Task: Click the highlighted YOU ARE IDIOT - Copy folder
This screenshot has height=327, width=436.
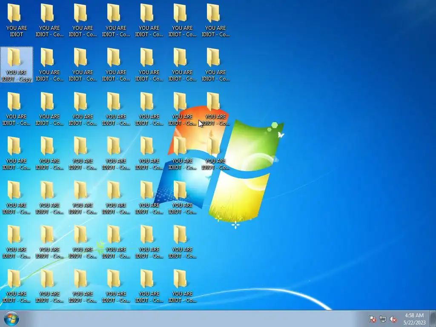Action: pos(17,65)
